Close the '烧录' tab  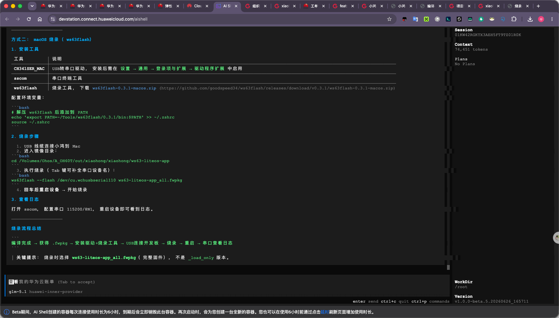pyautogui.click(x=527, y=6)
